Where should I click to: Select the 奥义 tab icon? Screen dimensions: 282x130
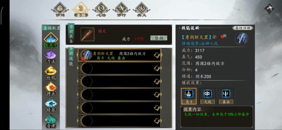tap(142, 10)
